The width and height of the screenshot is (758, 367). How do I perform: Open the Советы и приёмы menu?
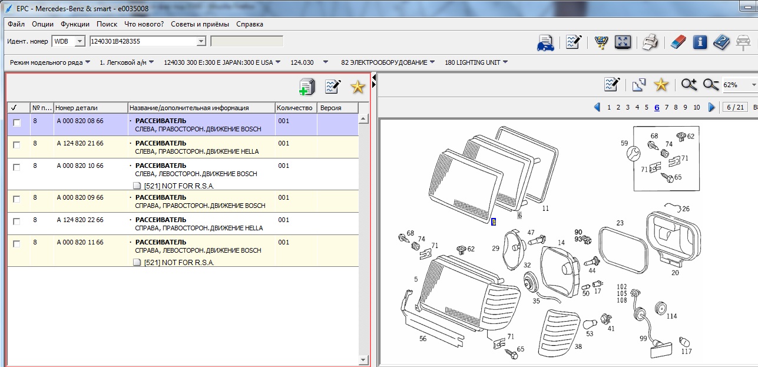[200, 24]
